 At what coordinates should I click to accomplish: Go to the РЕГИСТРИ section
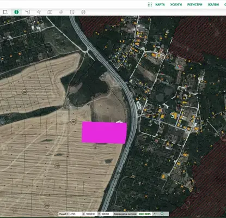(194, 4)
